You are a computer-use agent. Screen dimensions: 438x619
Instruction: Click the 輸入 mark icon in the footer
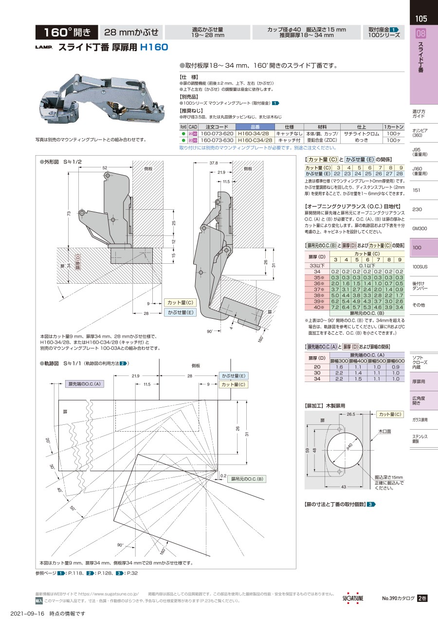point(39,601)
